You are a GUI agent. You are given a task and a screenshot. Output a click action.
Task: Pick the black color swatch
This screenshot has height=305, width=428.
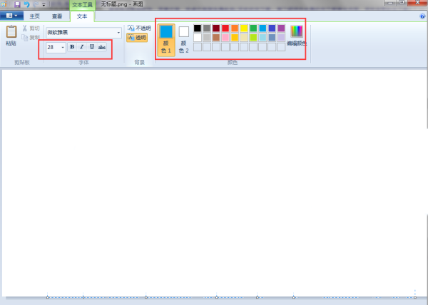coord(198,28)
